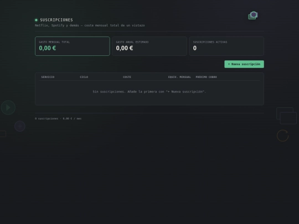Viewport: 299px width, 224px height.
Task: Click the 'Ciclo' column header
Action: [84, 77]
